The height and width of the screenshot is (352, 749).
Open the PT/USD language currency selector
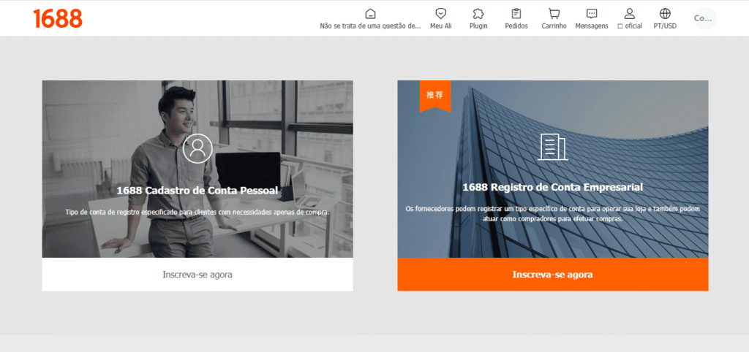[x=665, y=26]
